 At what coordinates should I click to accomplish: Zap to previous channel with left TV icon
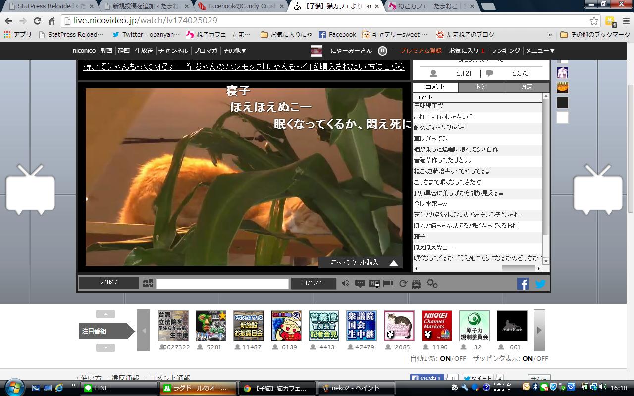(30, 190)
